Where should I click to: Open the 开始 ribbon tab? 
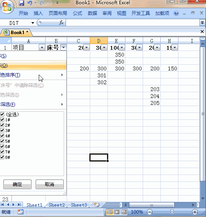pos(23,13)
